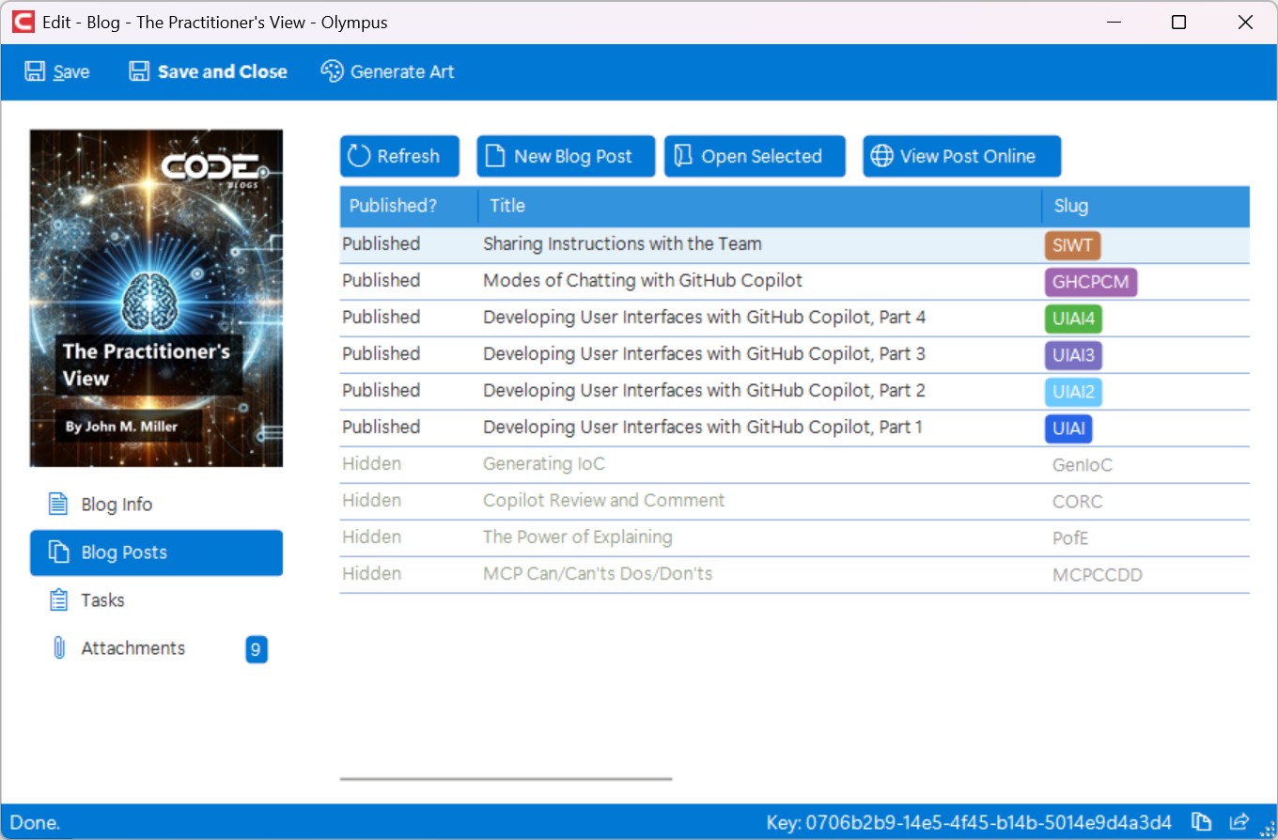The width and height of the screenshot is (1278, 840).
Task: Click the Save button in toolbar
Action: 57,72
